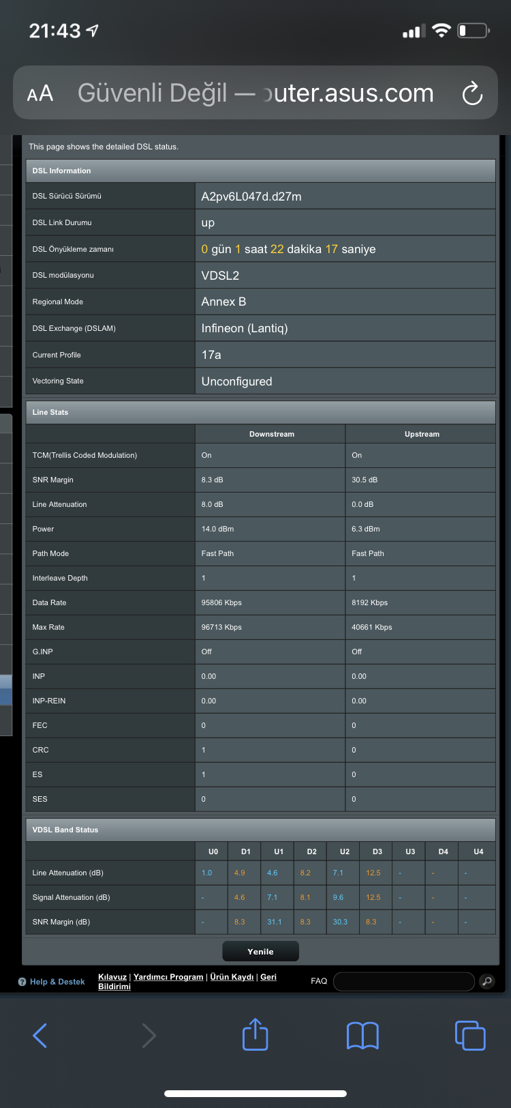Select DSL Link Durumu value up
This screenshot has width=511, height=1108.
click(208, 223)
